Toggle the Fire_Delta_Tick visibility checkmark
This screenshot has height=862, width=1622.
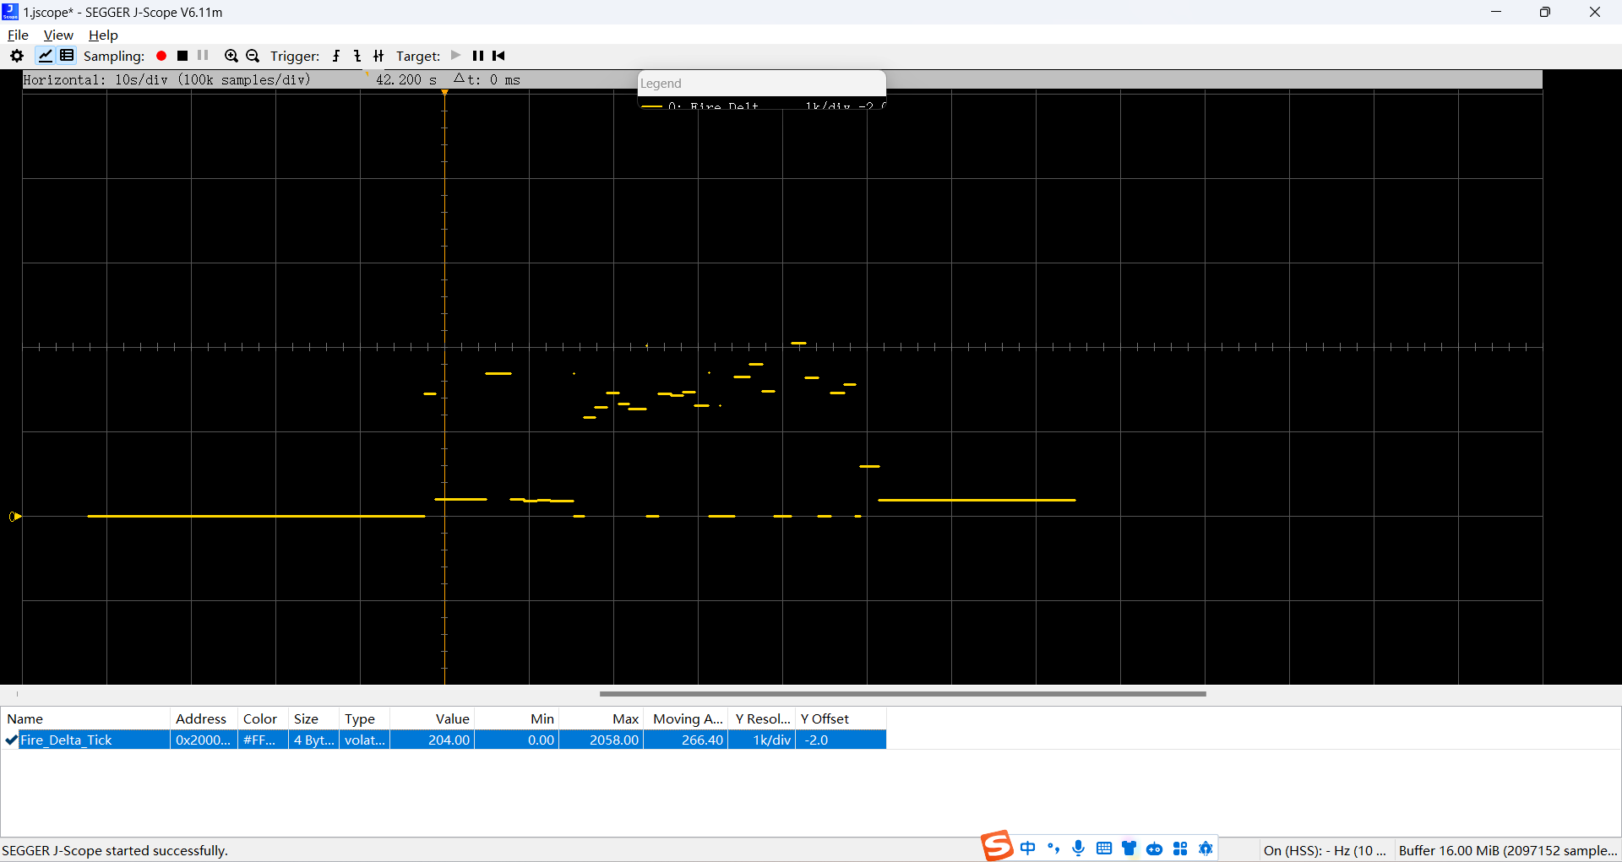11,740
